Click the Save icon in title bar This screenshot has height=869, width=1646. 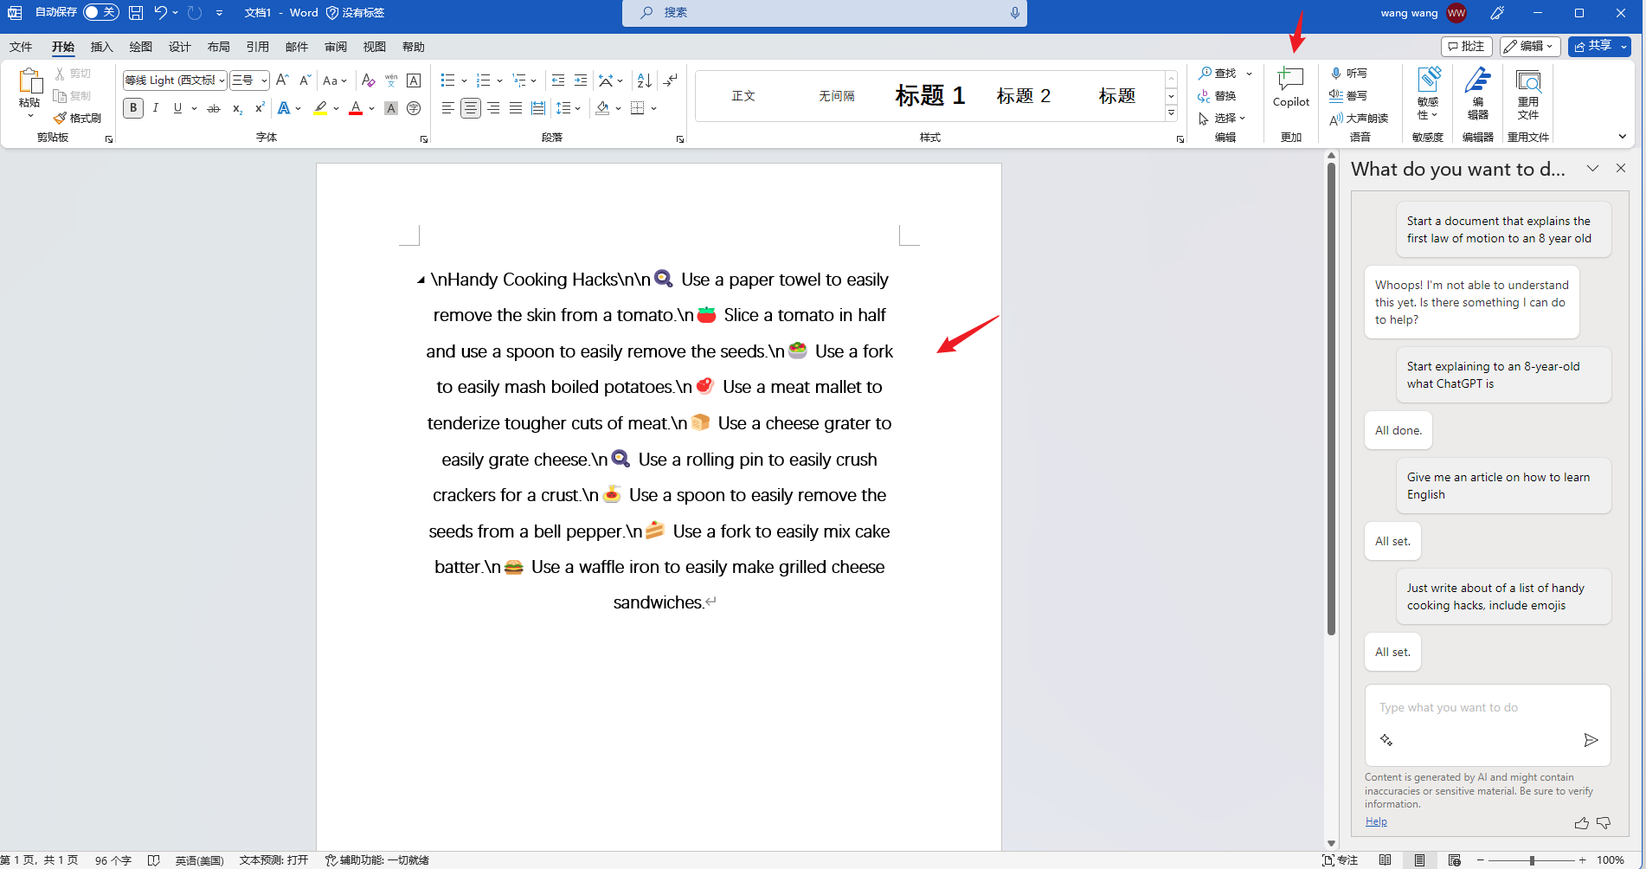click(x=136, y=13)
